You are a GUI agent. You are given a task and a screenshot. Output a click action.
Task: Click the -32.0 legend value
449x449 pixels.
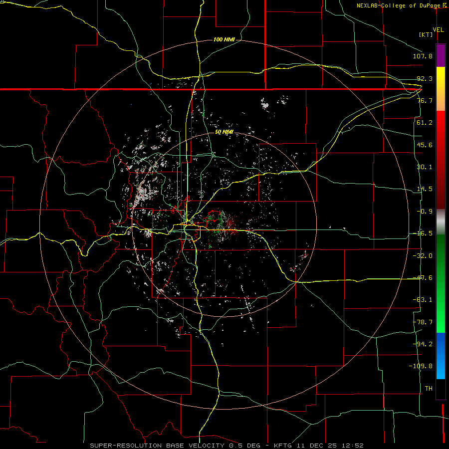click(x=423, y=256)
